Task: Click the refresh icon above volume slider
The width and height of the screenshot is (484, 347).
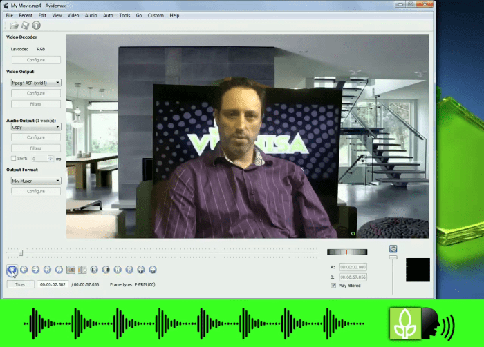Action: point(393,249)
